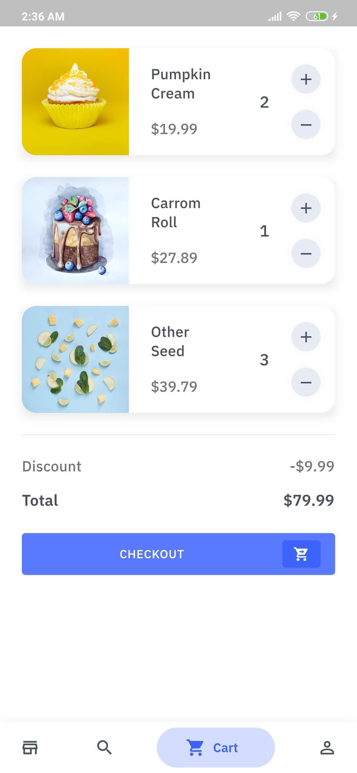
Task: Tap the Wi-Fi status bar icon
Action: pyautogui.click(x=293, y=16)
